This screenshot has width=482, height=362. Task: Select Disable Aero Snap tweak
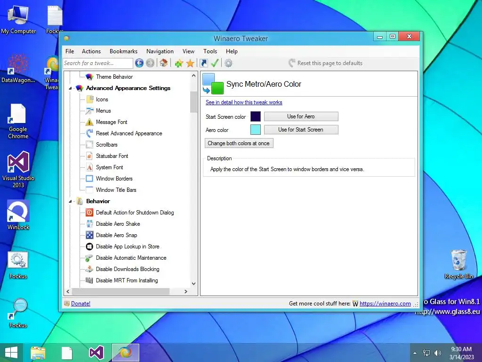coord(117,235)
